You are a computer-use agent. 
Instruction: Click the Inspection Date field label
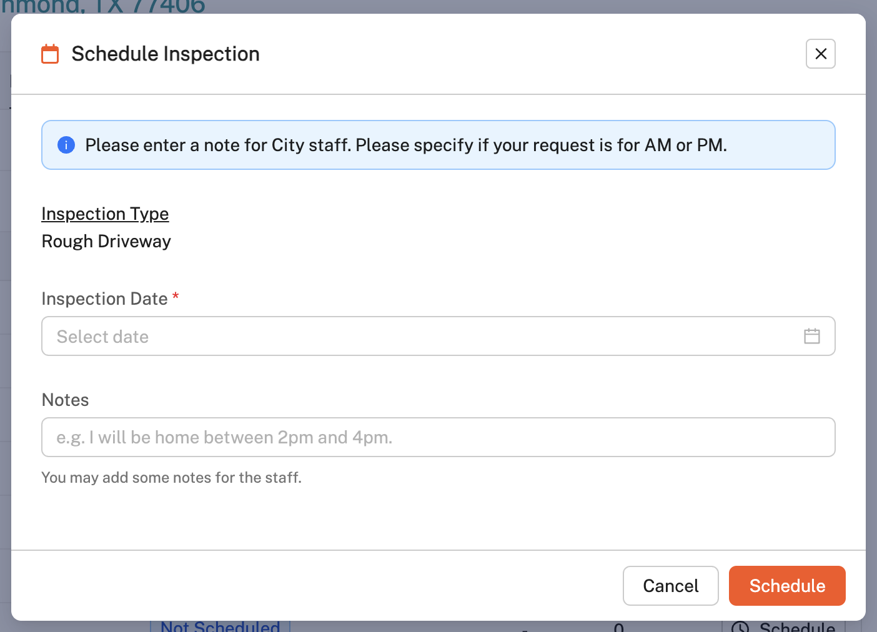[x=104, y=299]
